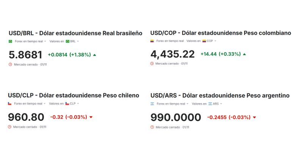The image size is (293, 166).
Task: Open the BRL currency value dropdown
Action: [72, 41]
